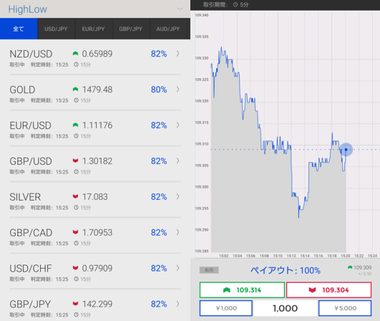Click the grey 転売 resale button
380x321 pixels.
(209, 270)
